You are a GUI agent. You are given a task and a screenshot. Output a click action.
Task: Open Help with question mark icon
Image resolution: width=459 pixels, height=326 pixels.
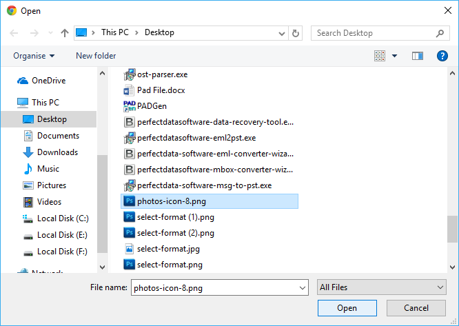point(442,56)
